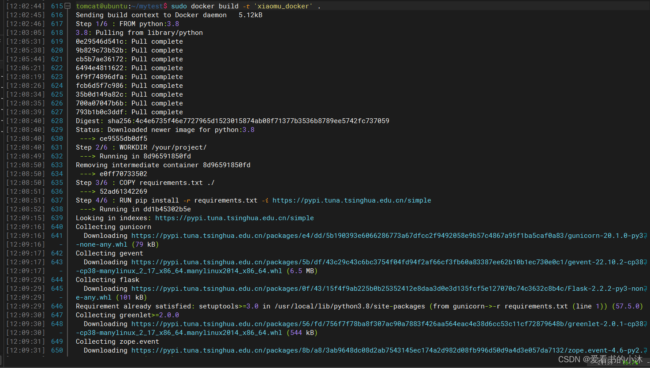This screenshot has height=368, width=650.
Task: Click the 'Step 3/6 : COPY requirements.txt' line
Action: tap(145, 183)
